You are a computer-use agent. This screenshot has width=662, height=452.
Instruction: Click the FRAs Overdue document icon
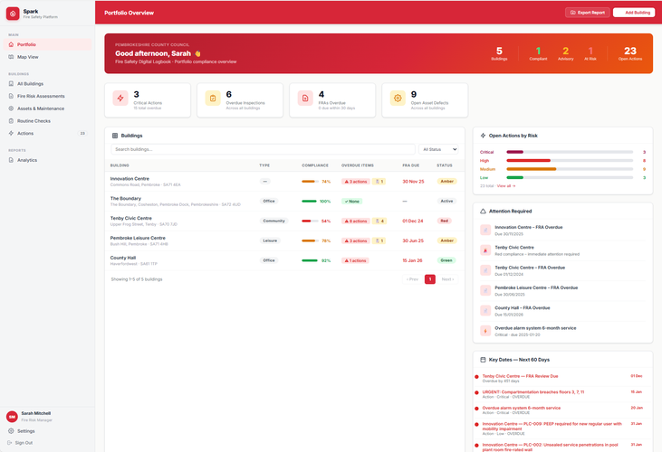tap(306, 98)
